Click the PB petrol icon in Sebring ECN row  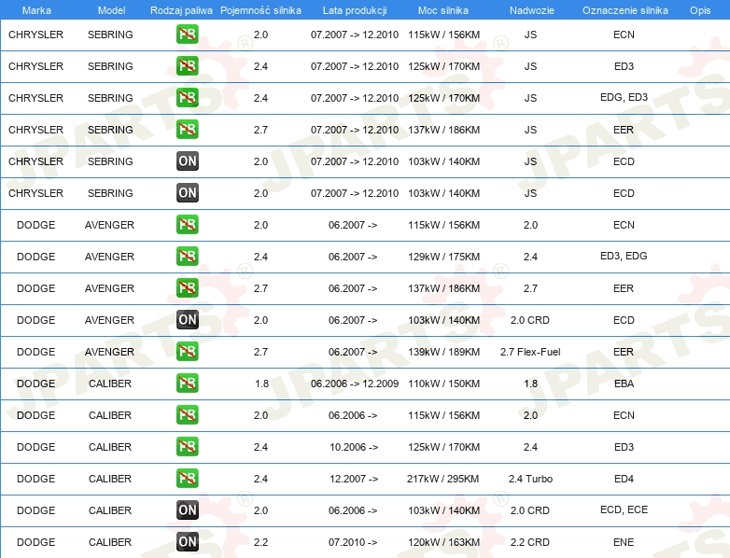tap(187, 35)
